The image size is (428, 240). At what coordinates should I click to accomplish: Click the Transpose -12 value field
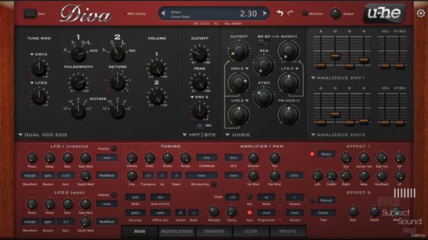[x=148, y=175]
